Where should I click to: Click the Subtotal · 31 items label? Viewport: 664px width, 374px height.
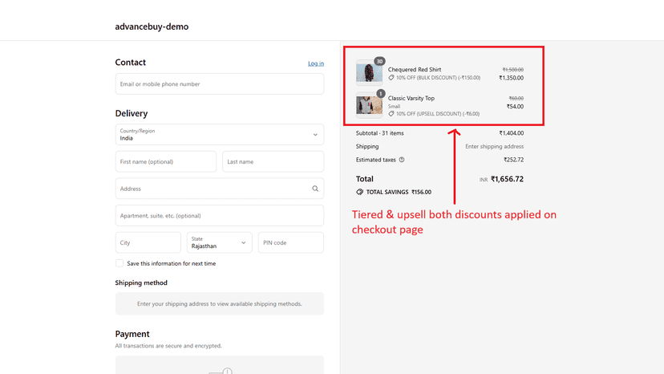click(379, 133)
